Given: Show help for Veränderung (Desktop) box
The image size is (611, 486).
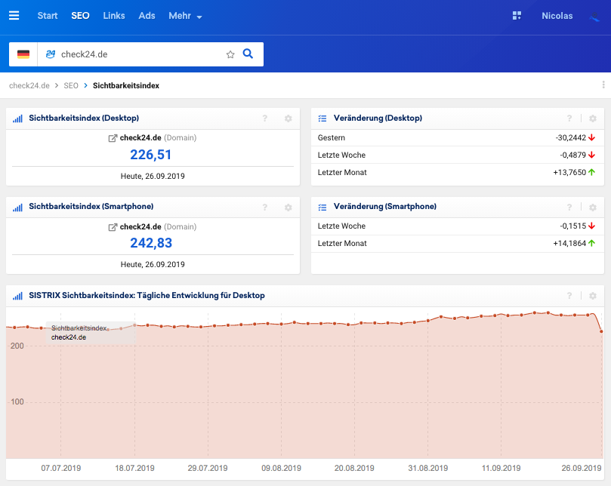Looking at the screenshot, I should point(569,118).
